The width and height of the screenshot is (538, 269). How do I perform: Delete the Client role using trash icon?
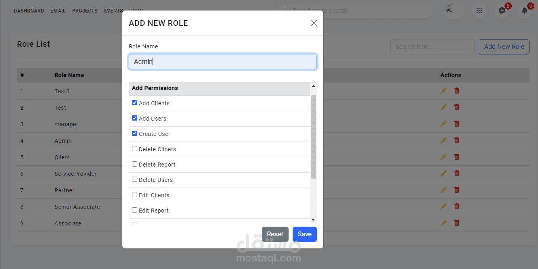(457, 157)
